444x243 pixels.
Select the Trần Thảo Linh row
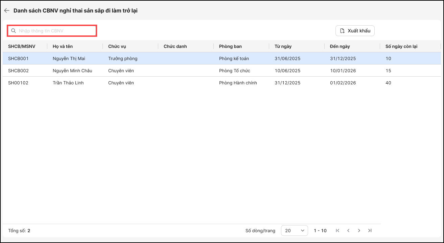point(68,83)
